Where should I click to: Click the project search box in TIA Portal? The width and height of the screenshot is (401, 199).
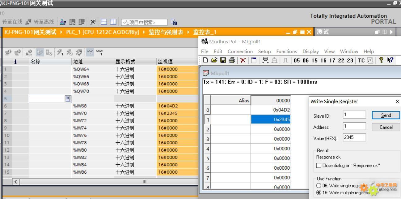(144, 22)
